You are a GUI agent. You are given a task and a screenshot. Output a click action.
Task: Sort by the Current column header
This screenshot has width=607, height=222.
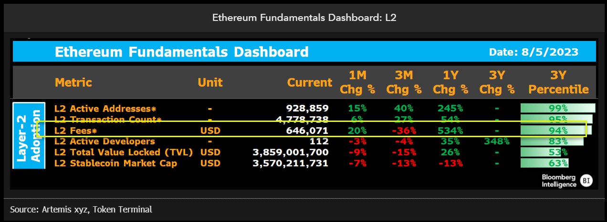click(310, 82)
